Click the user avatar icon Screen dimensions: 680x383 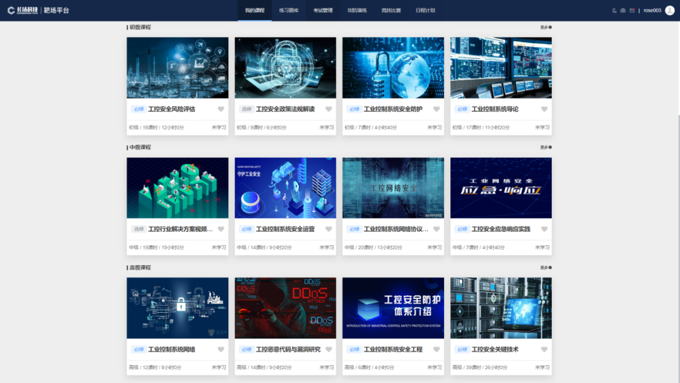669,10
